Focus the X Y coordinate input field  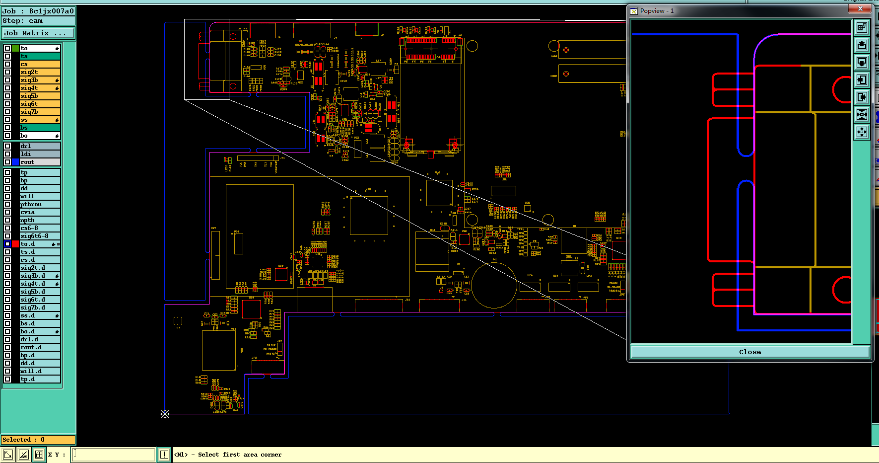point(114,455)
